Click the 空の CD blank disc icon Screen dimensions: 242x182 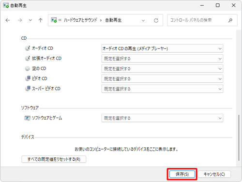(x=28, y=68)
